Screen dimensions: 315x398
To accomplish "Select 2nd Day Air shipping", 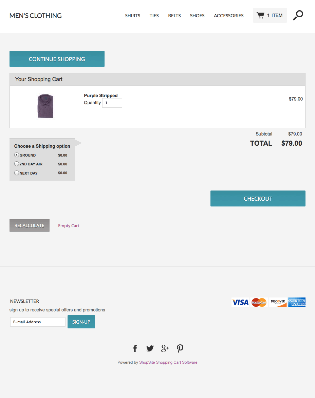I will coord(17,164).
